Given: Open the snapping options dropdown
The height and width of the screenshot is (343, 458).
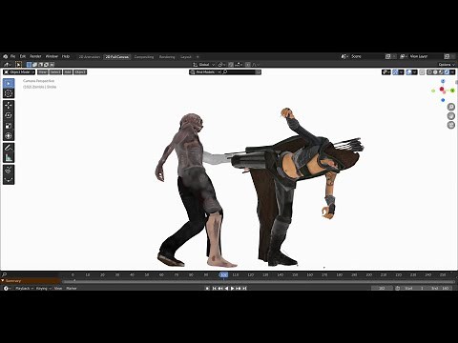Looking at the screenshot, I should (x=238, y=65).
